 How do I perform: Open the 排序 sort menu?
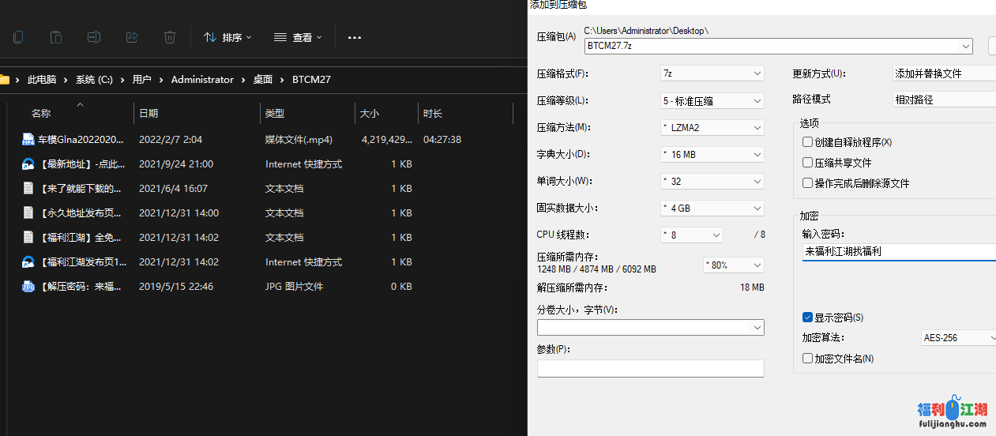[227, 37]
